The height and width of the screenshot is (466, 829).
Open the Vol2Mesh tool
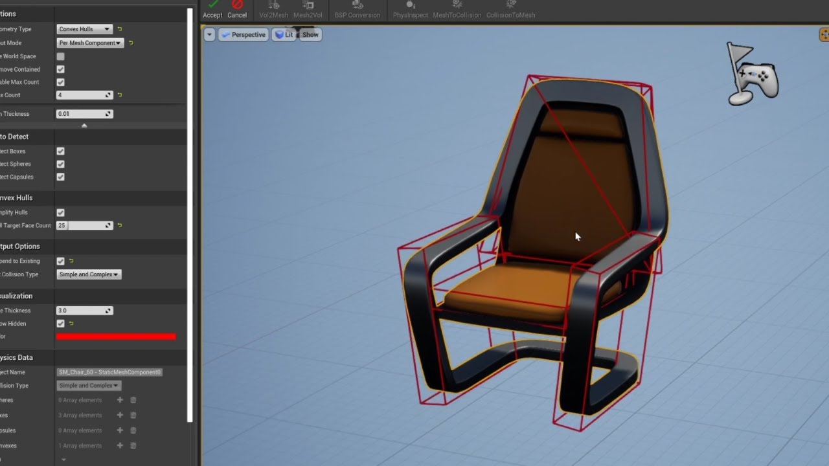pyautogui.click(x=273, y=9)
